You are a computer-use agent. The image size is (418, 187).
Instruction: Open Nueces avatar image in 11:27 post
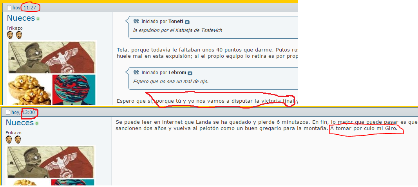point(52,73)
